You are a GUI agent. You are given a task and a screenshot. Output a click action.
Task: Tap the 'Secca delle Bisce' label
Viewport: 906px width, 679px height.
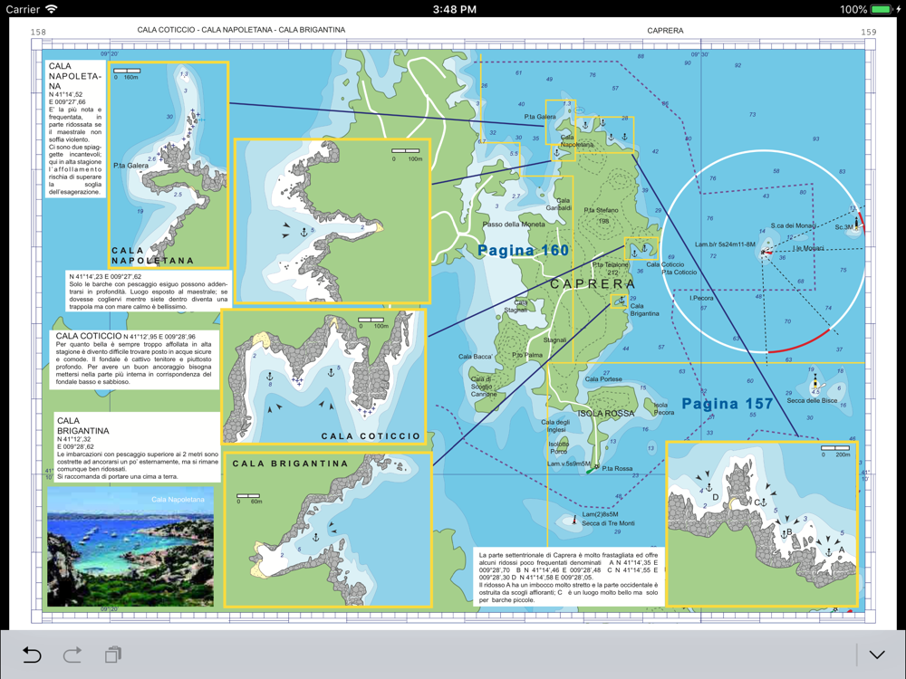click(x=812, y=400)
